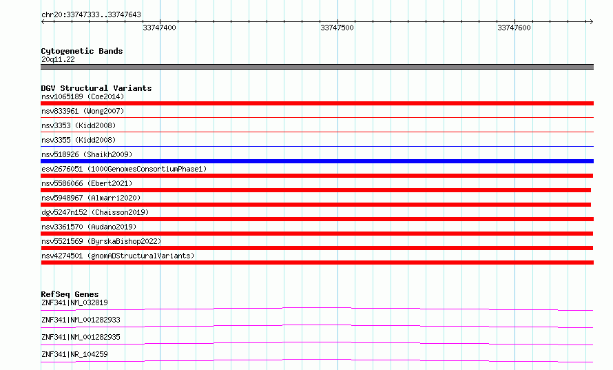
Task: Click the left arrow of the ruler
Action: tap(43, 22)
